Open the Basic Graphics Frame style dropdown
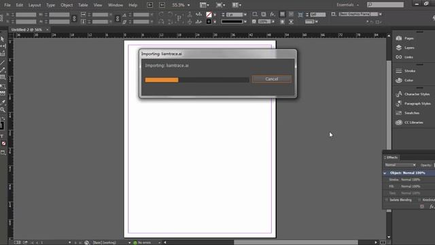The image size is (435, 245). point(380,14)
